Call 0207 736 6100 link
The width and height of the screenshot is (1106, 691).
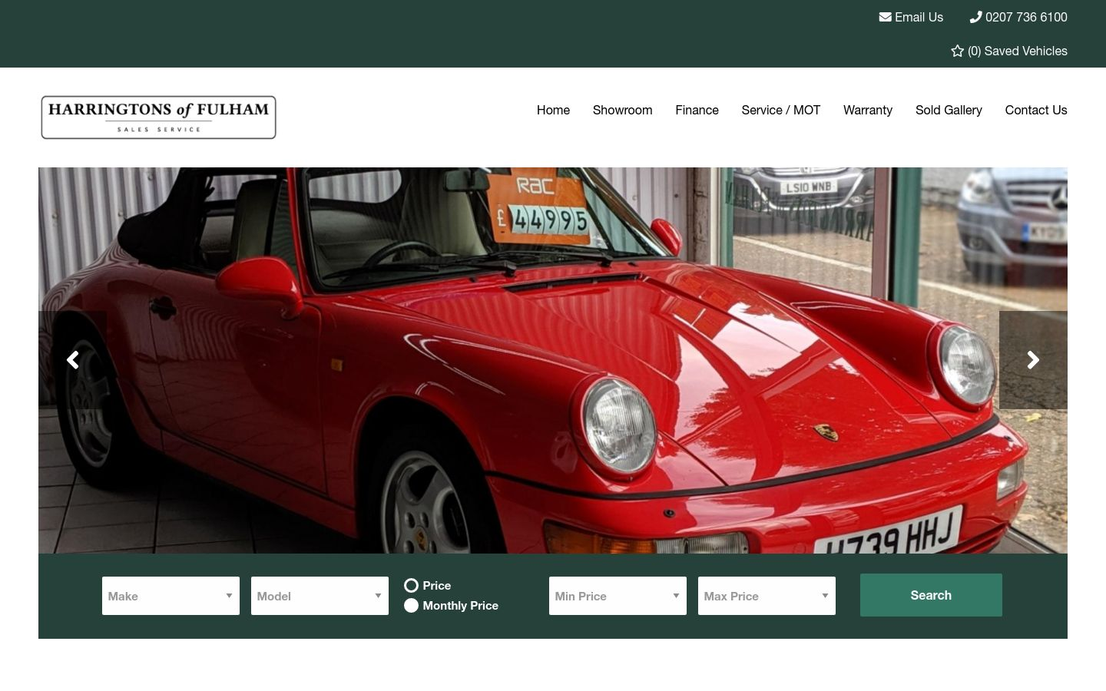click(1018, 17)
